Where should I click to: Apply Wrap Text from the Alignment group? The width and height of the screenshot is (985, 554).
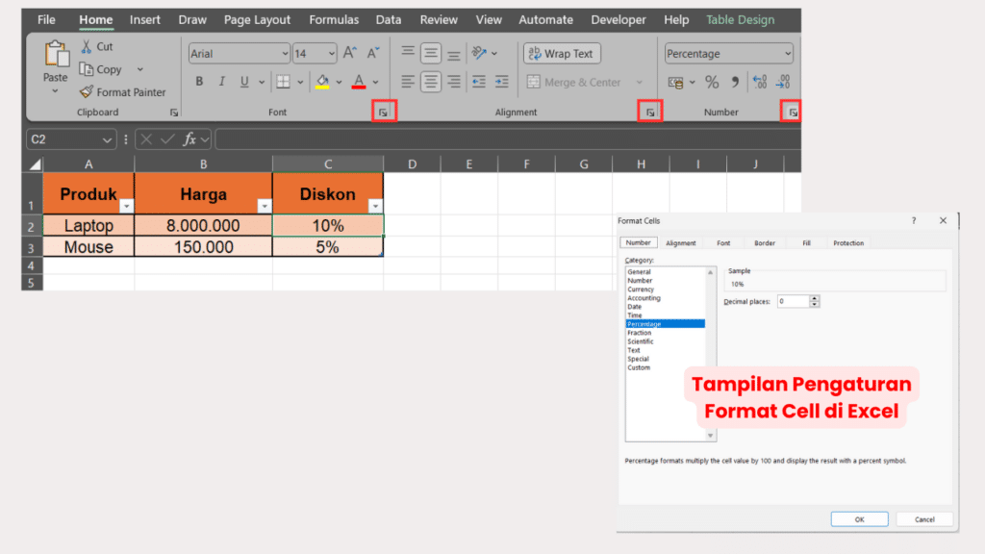coord(561,53)
